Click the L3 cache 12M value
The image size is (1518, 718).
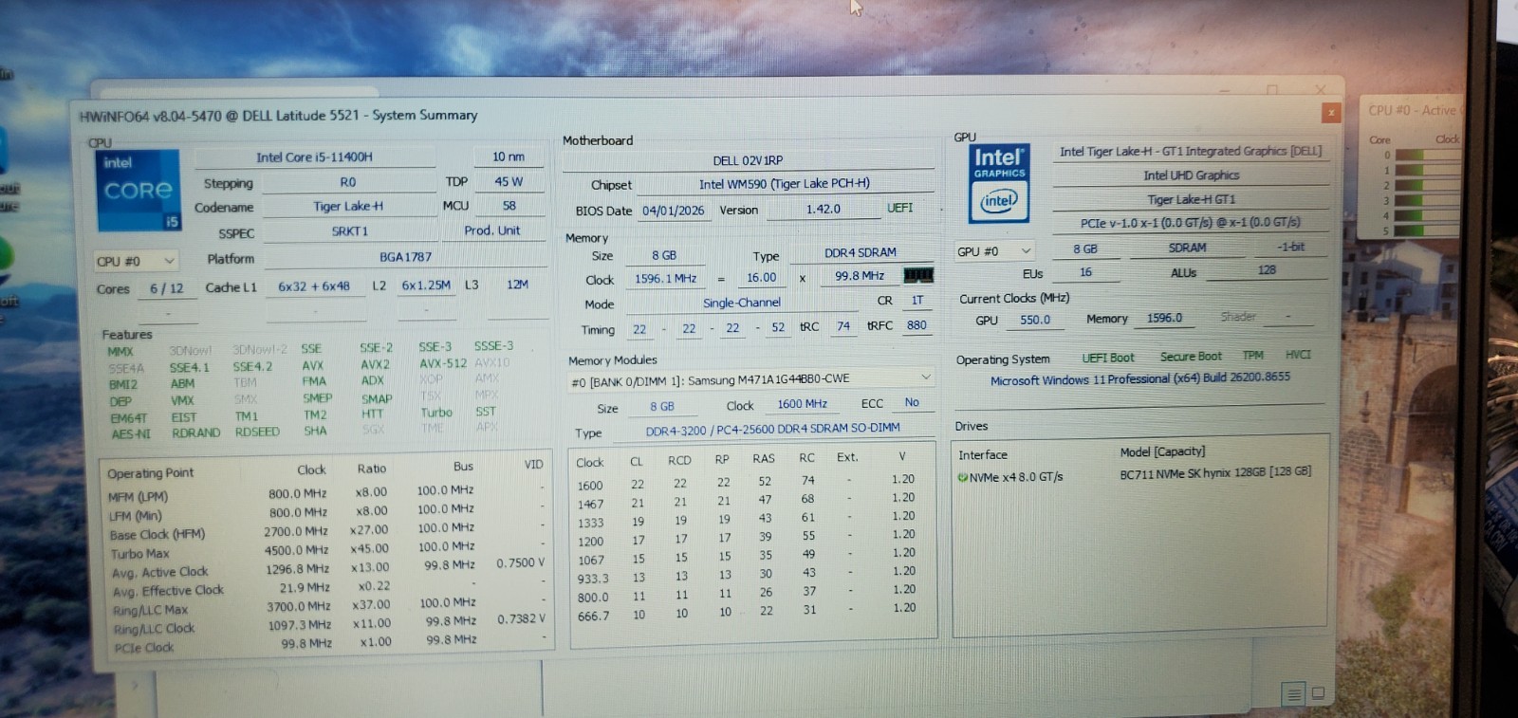coord(517,284)
